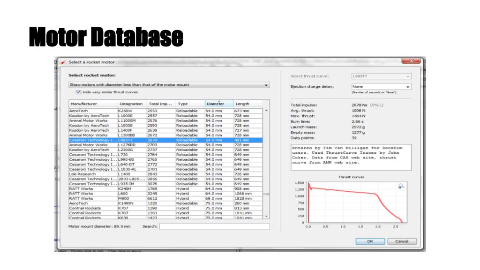Viewport: 480px width, 270px height.
Task: Click the zoom magnifier icon on thrust curve
Action: (401, 186)
